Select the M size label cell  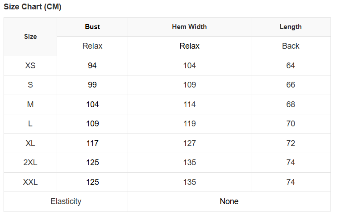coord(30,104)
